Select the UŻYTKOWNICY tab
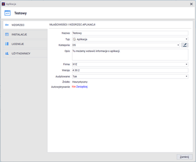Image resolution: width=196 pixels, height=162 pixels. coord(25,53)
